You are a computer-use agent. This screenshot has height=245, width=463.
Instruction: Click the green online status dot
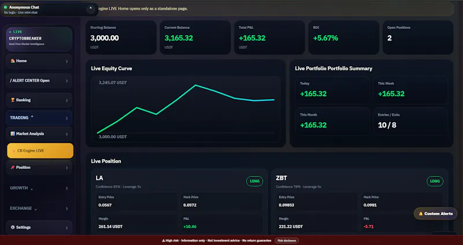(5, 7)
